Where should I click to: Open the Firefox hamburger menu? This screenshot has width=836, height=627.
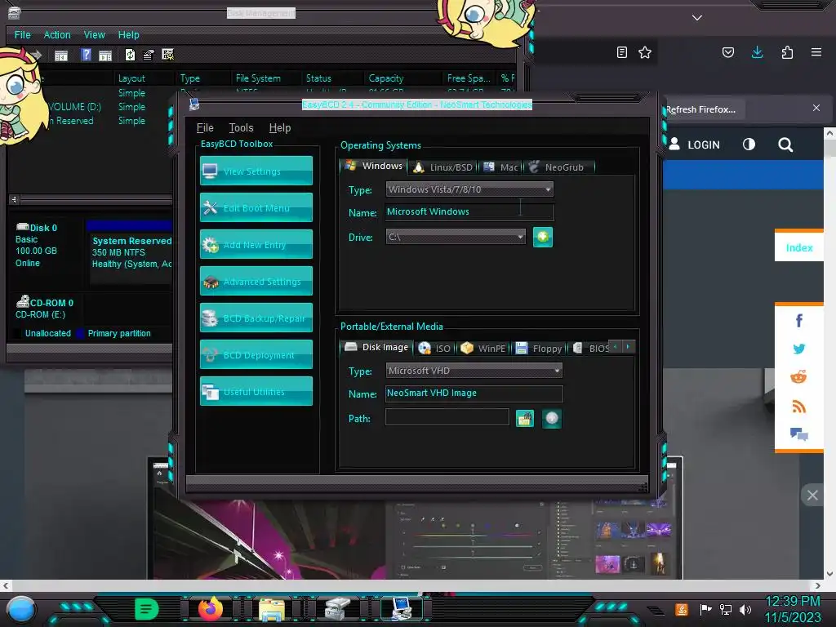[816, 52]
